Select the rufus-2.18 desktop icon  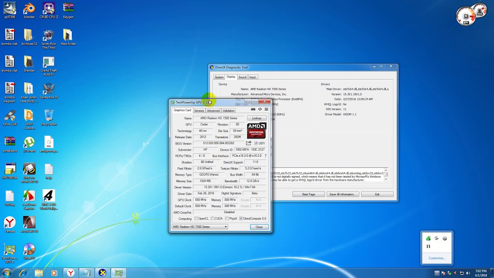click(x=10, y=118)
